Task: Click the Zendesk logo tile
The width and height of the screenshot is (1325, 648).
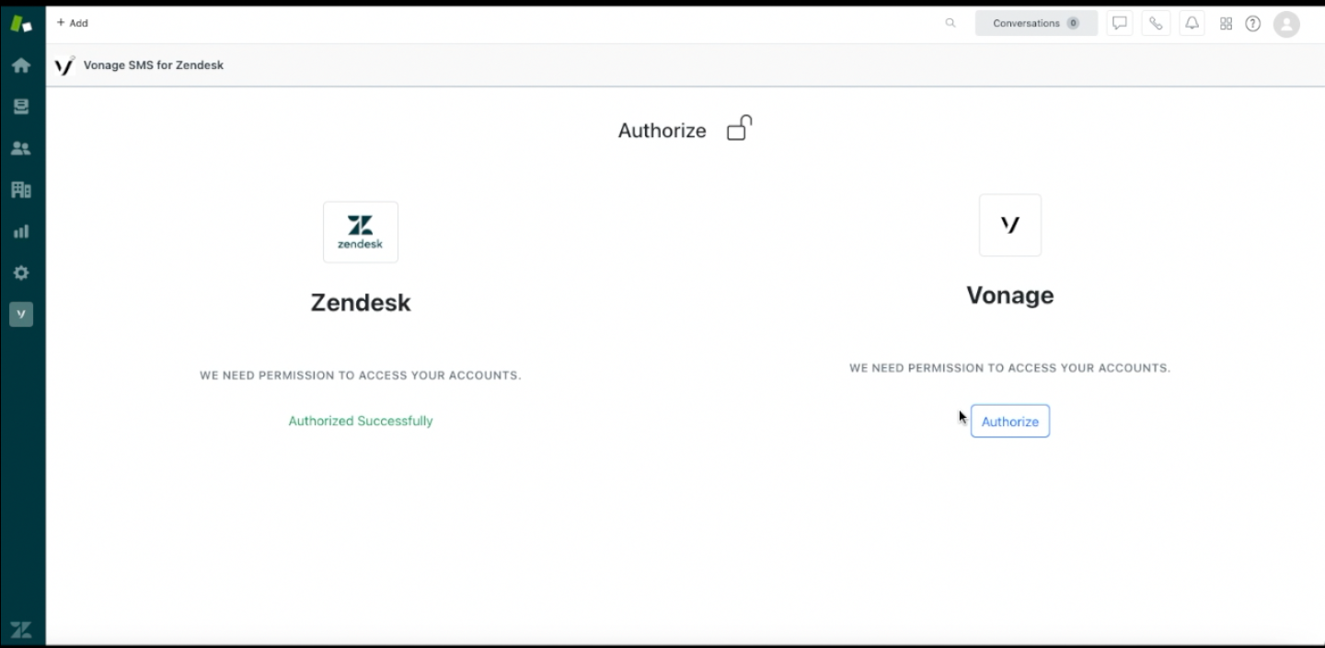Action: (x=361, y=232)
